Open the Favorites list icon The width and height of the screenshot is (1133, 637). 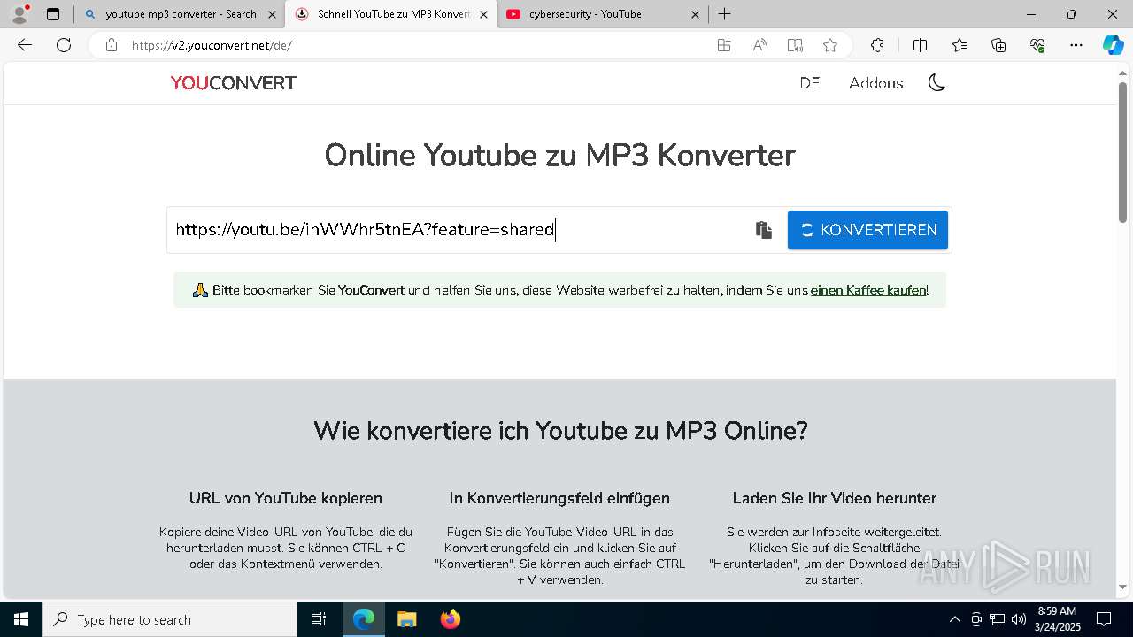(960, 45)
